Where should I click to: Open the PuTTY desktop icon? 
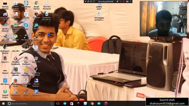pos(26,93)
